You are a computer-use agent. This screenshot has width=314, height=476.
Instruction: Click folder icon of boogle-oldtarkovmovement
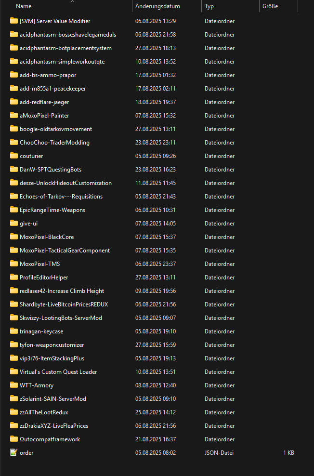pos(13,129)
